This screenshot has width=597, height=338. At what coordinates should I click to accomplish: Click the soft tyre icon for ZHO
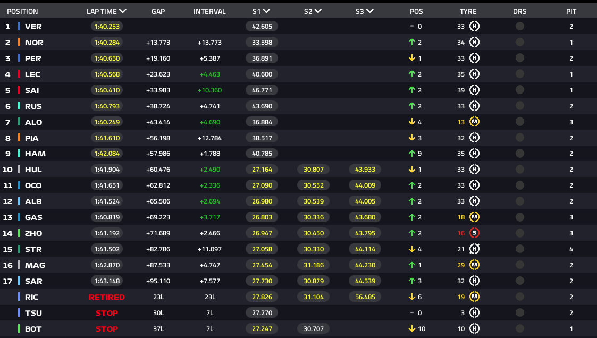coord(474,233)
